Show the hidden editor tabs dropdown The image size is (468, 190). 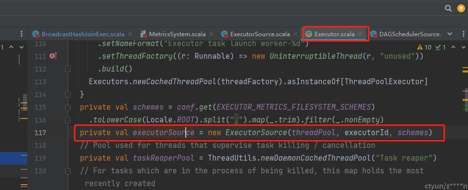450,34
